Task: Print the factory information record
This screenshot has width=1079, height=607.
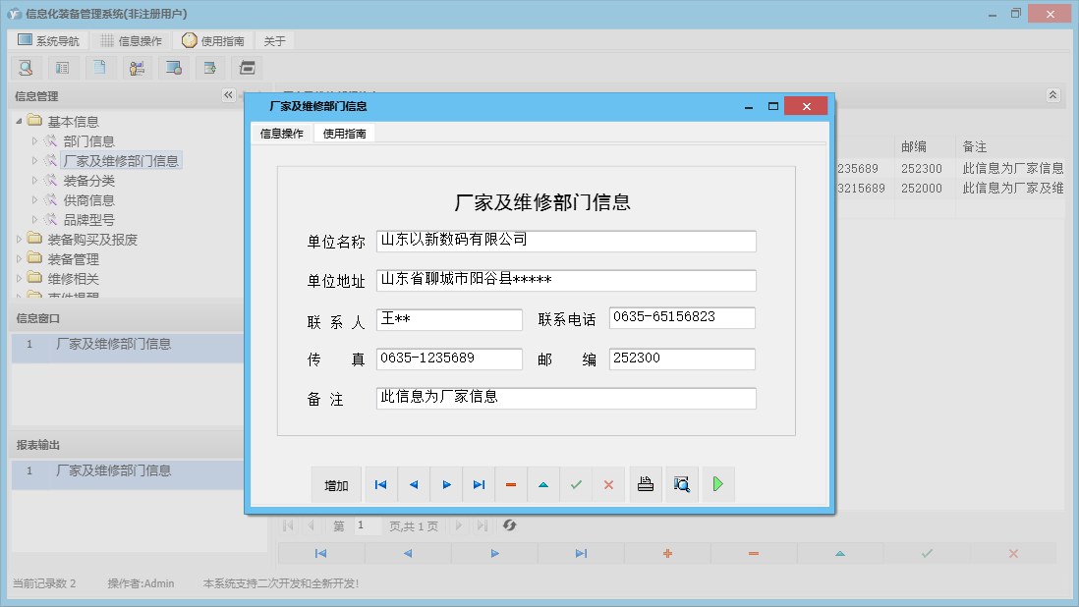Action: 645,484
